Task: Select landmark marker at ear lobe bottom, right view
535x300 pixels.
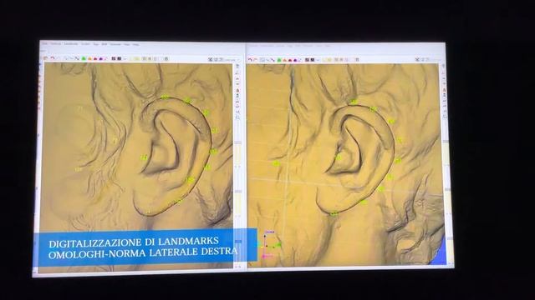Action: (x=334, y=214)
